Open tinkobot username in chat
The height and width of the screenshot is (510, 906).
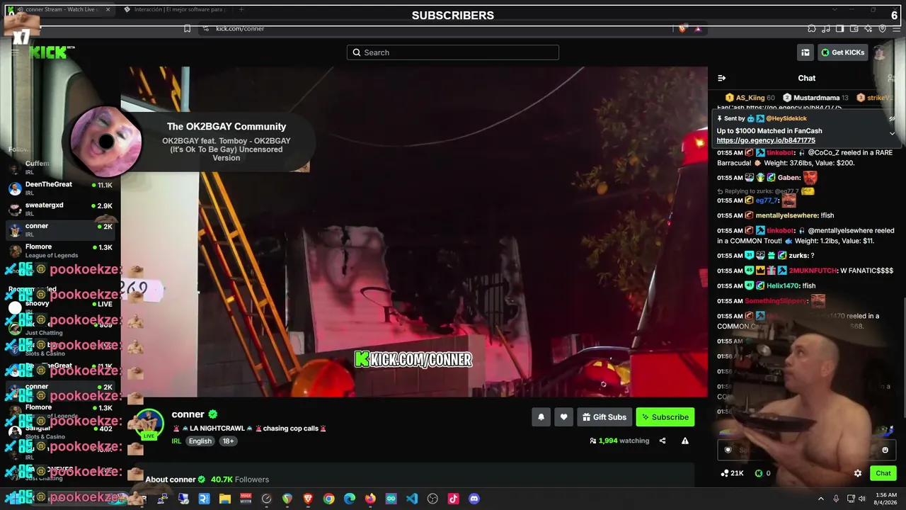click(780, 152)
